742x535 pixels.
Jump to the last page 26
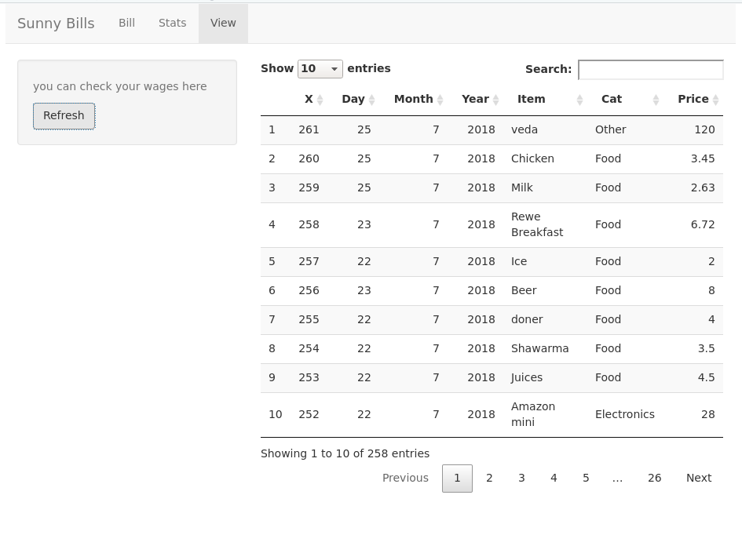[655, 479]
